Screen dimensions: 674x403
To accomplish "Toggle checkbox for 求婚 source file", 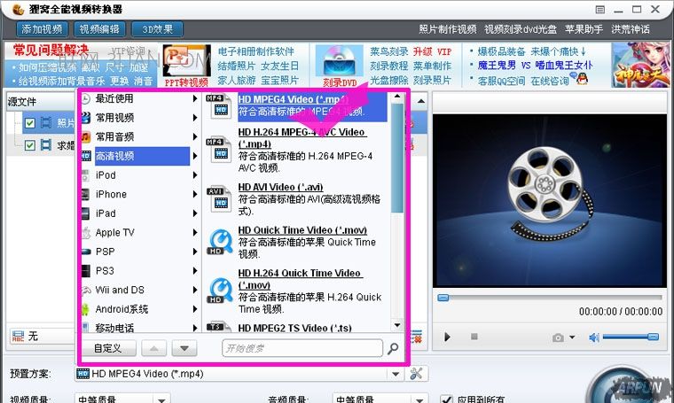I will 29,145.
